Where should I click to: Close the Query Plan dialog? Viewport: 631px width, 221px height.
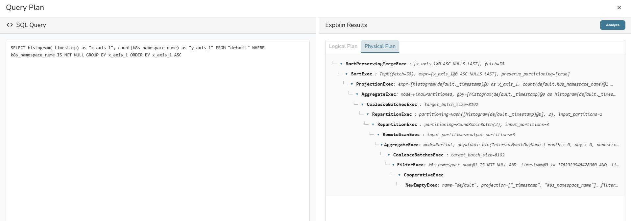(x=619, y=8)
